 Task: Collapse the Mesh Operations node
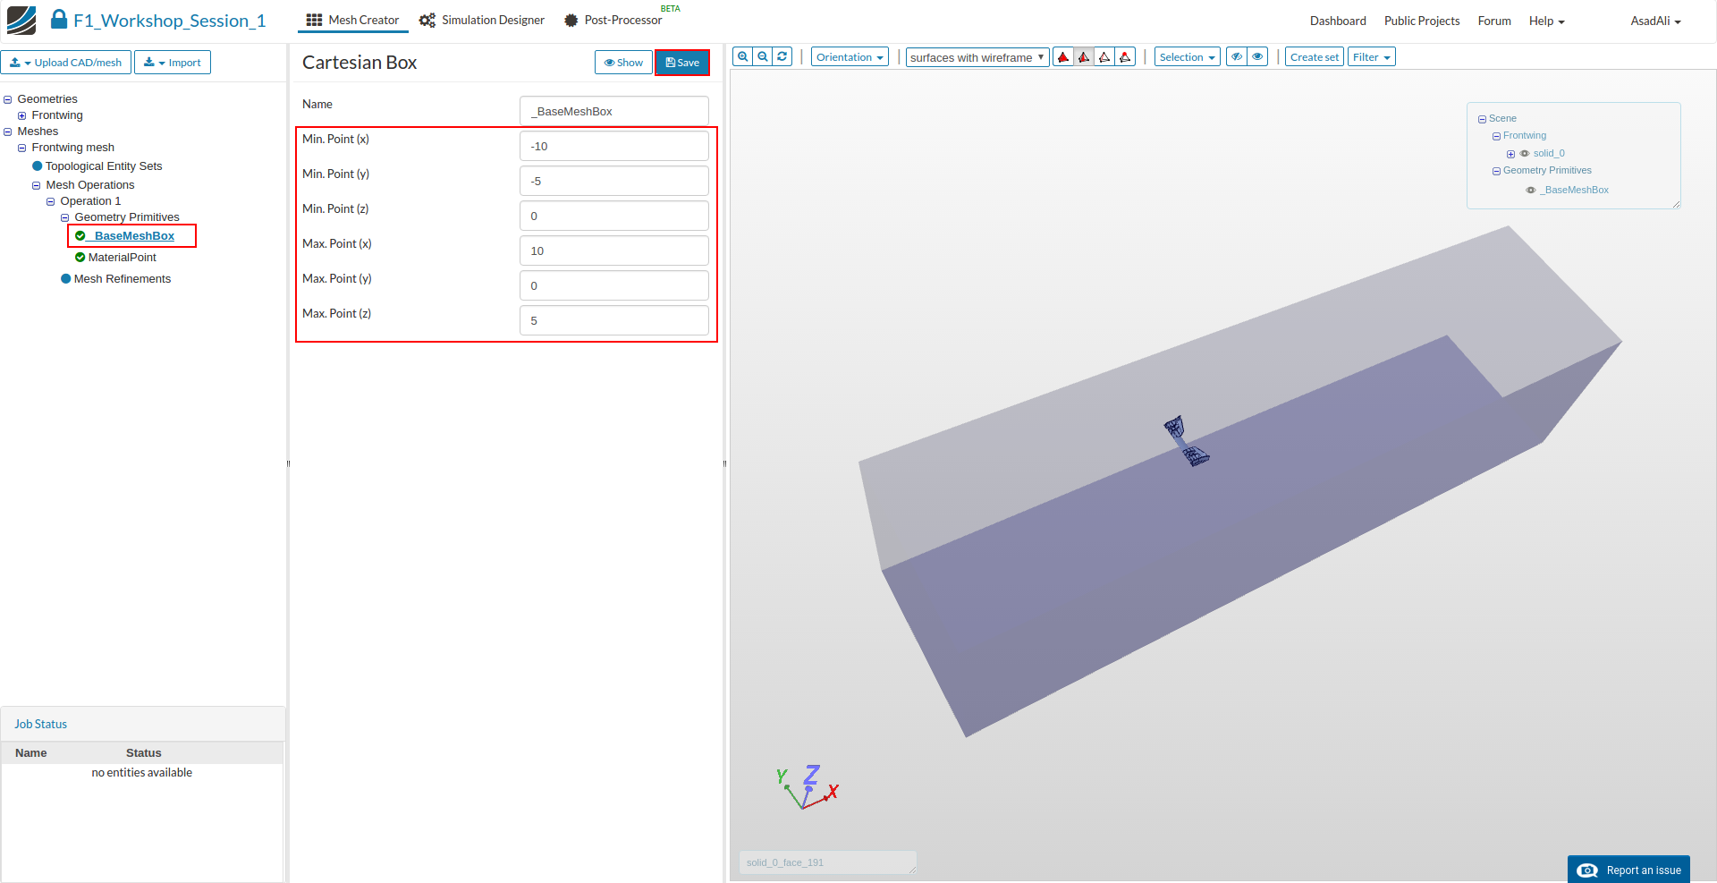(x=37, y=186)
